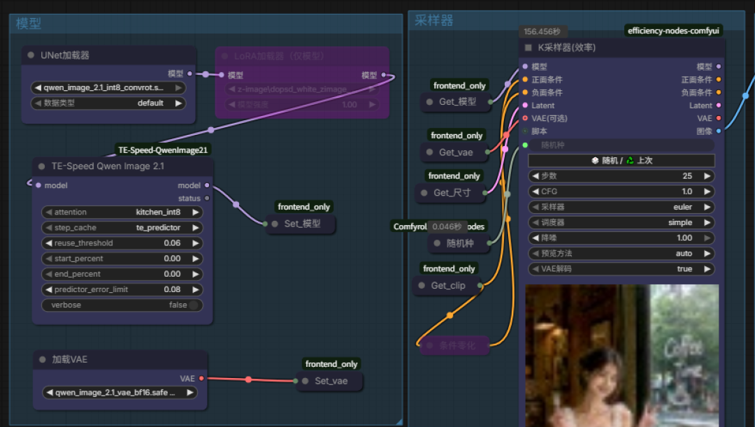Click the Set_vae node's collapse dot
Image resolution: width=755 pixels, height=427 pixels.
pyautogui.click(x=305, y=382)
